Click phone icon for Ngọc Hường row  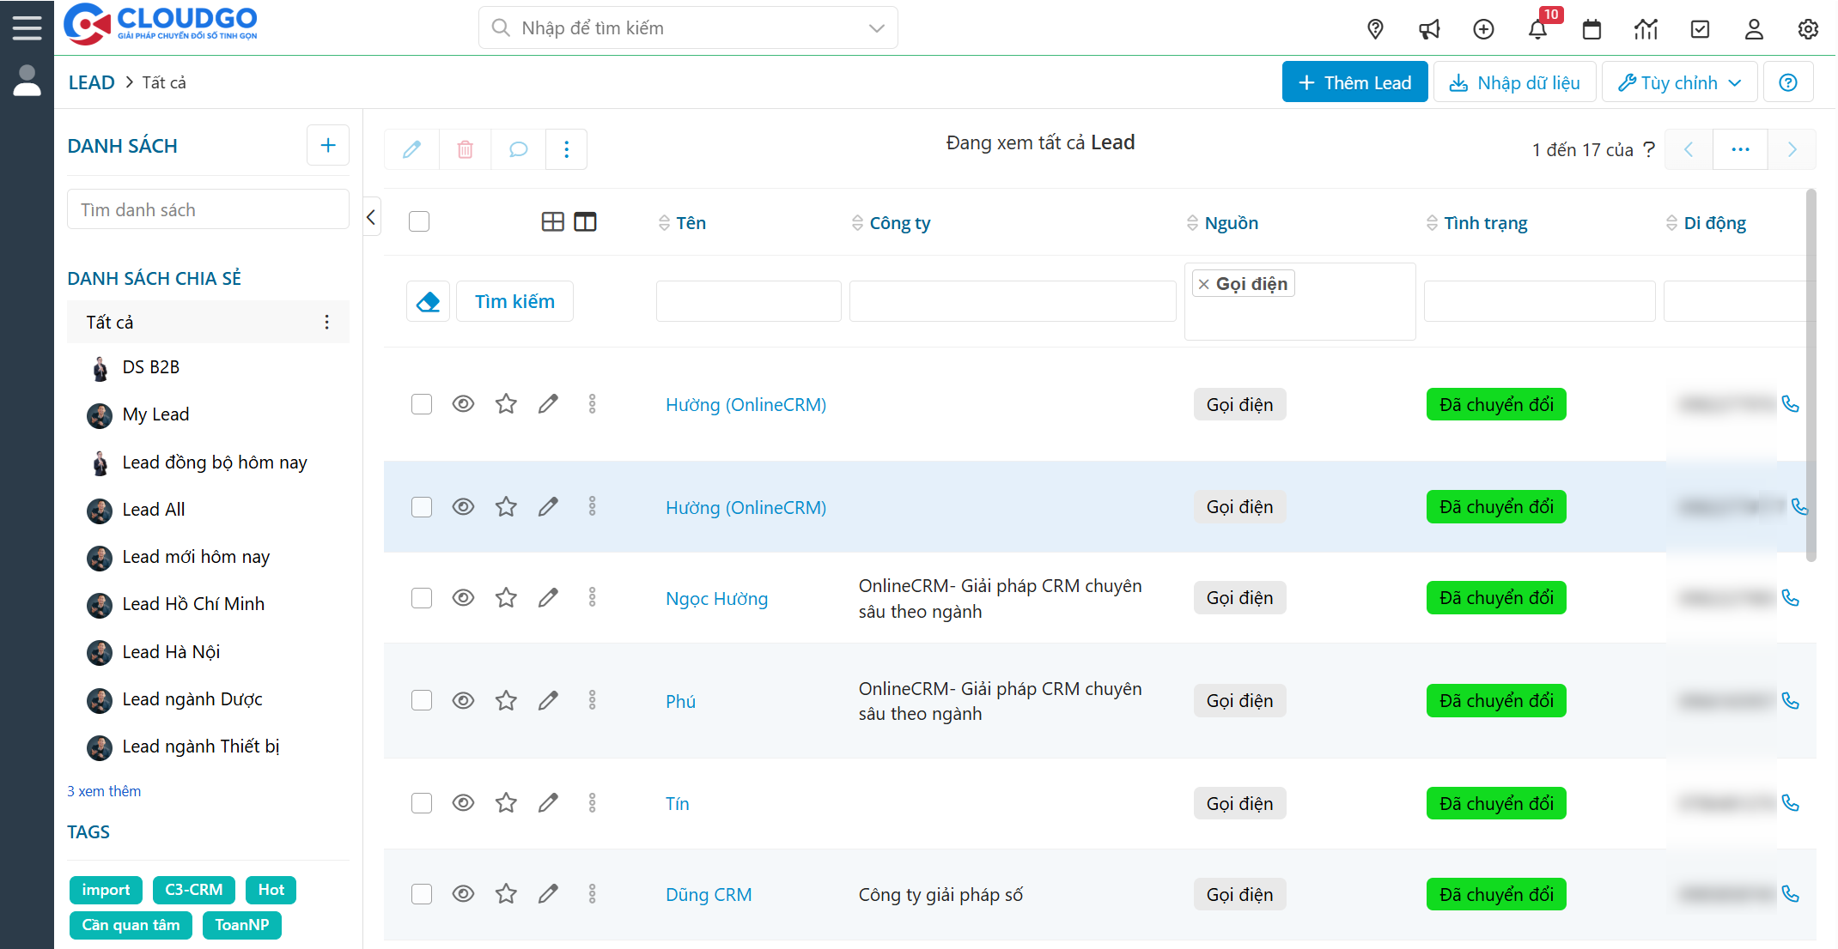pyautogui.click(x=1790, y=598)
